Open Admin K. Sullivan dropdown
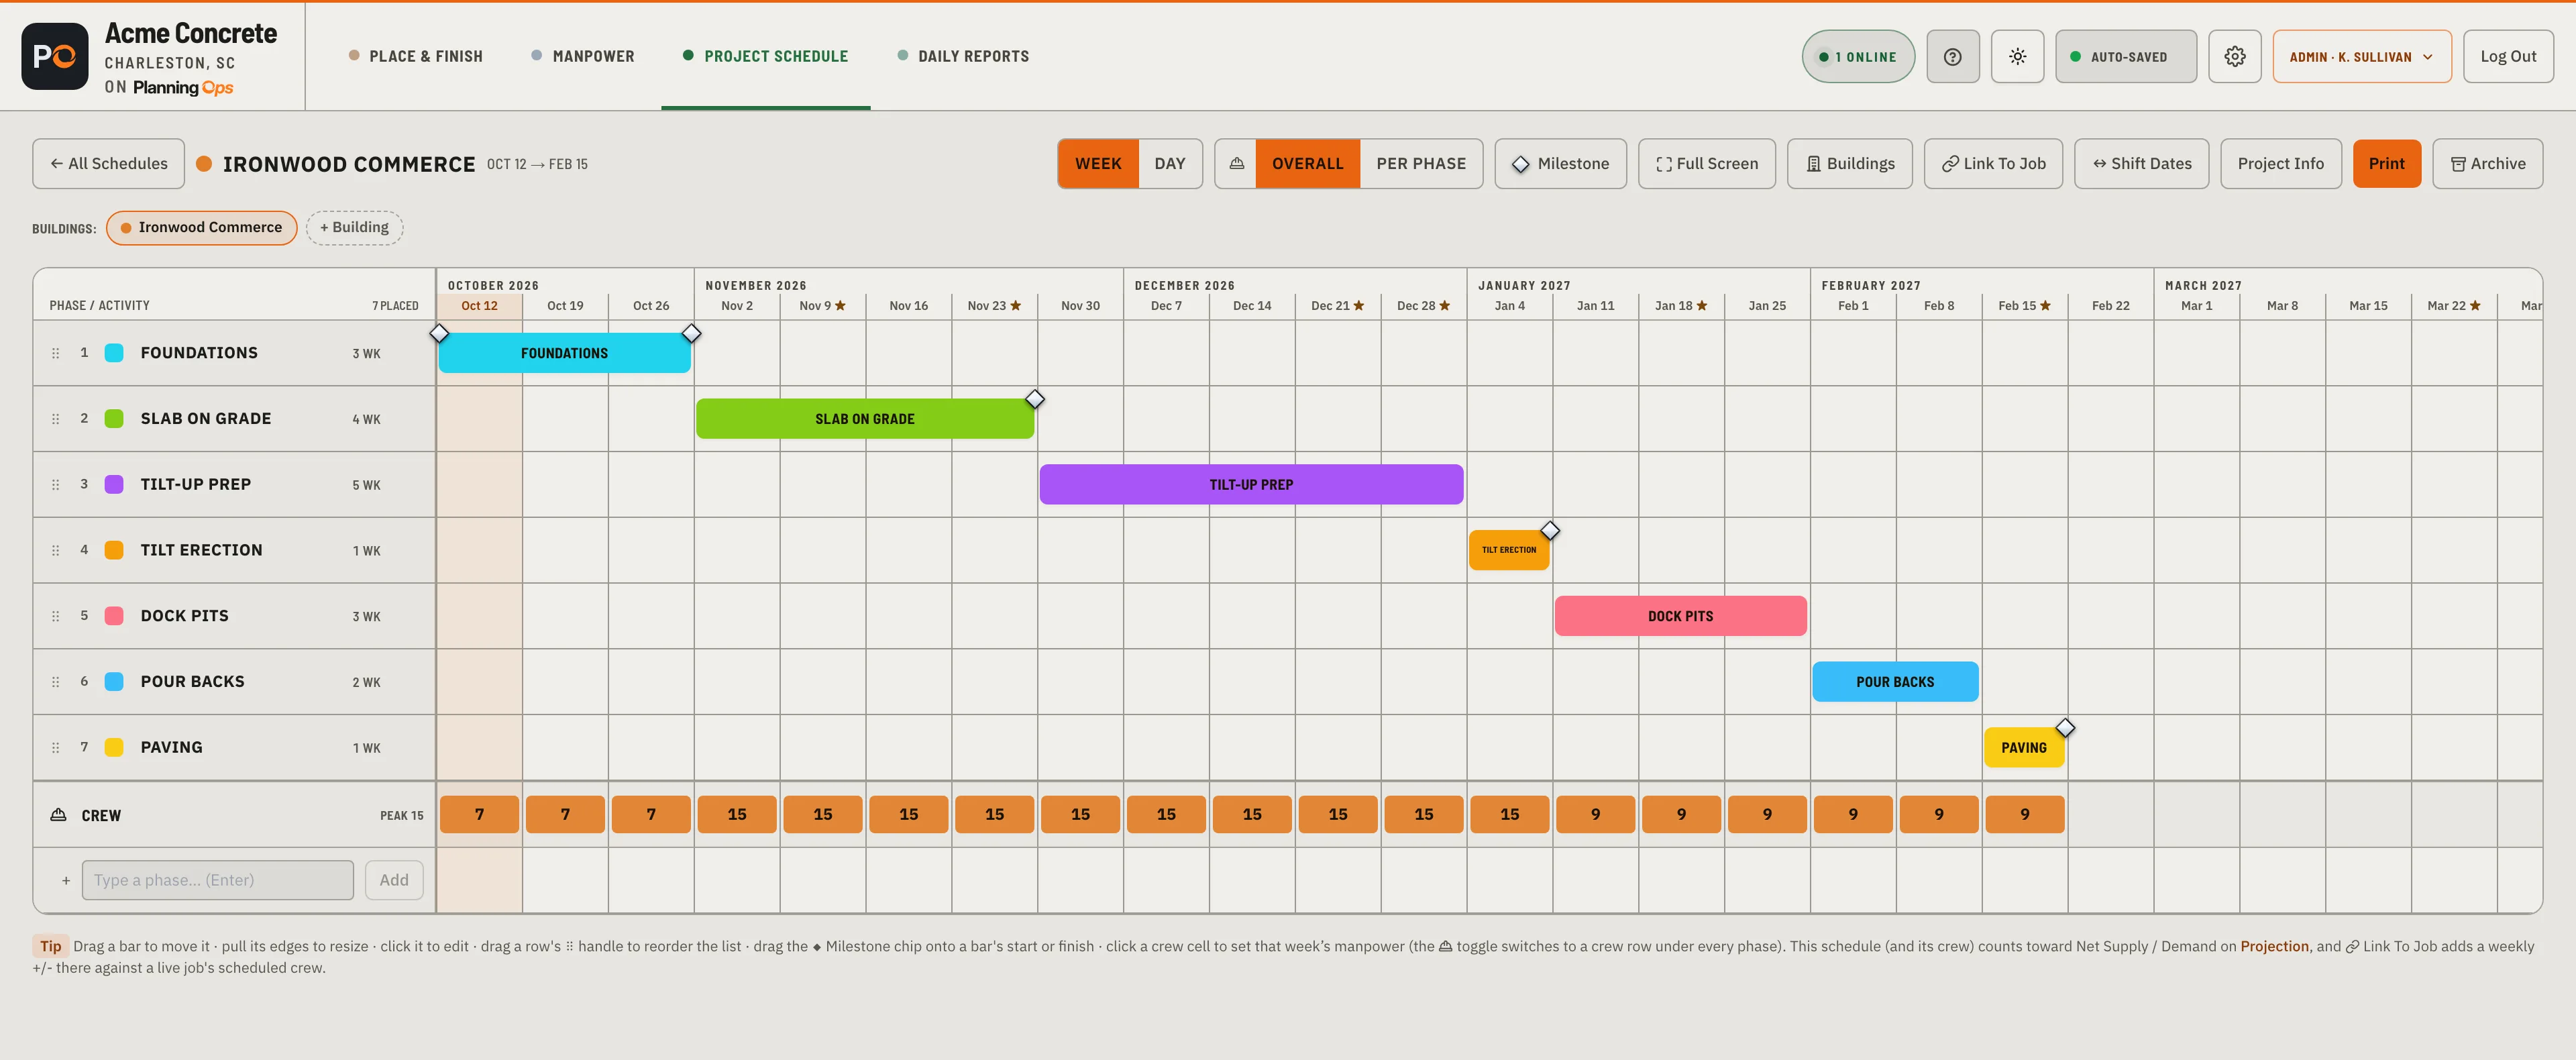2576x1060 pixels. tap(2361, 57)
